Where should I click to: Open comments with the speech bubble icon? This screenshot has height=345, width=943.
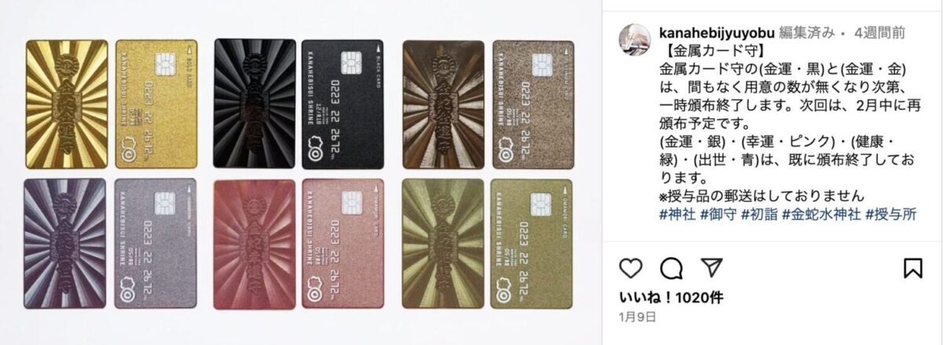[x=670, y=268]
